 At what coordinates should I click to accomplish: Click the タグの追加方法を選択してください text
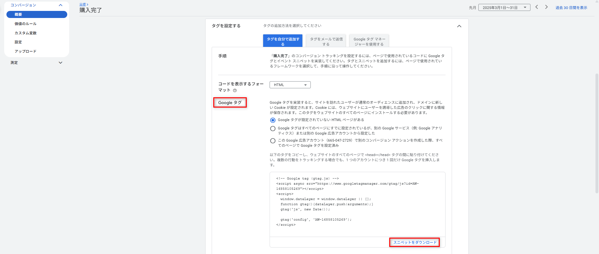(292, 26)
